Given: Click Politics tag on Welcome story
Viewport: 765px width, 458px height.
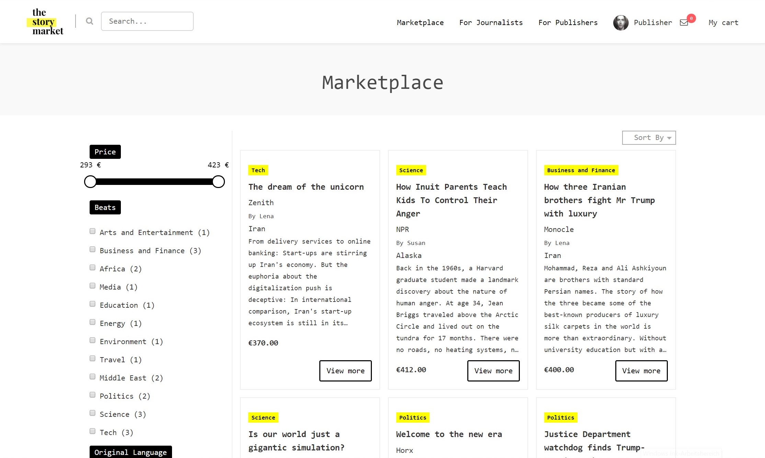Looking at the screenshot, I should click(x=413, y=418).
